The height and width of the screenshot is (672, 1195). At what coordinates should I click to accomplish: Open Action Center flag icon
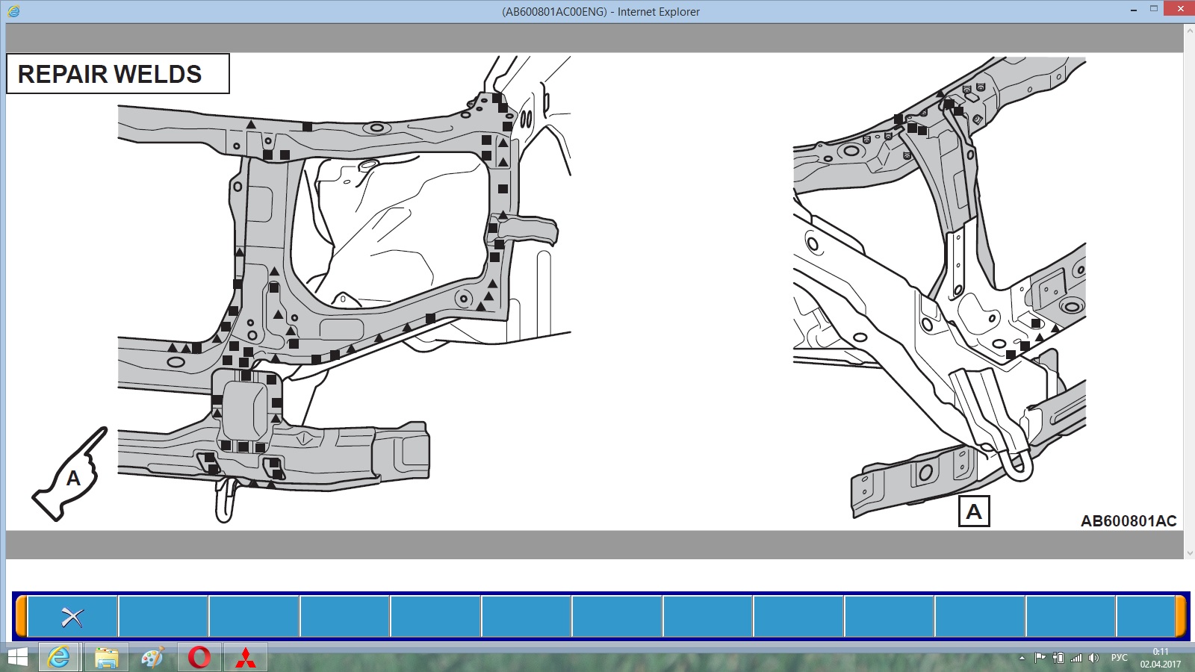tap(1040, 658)
